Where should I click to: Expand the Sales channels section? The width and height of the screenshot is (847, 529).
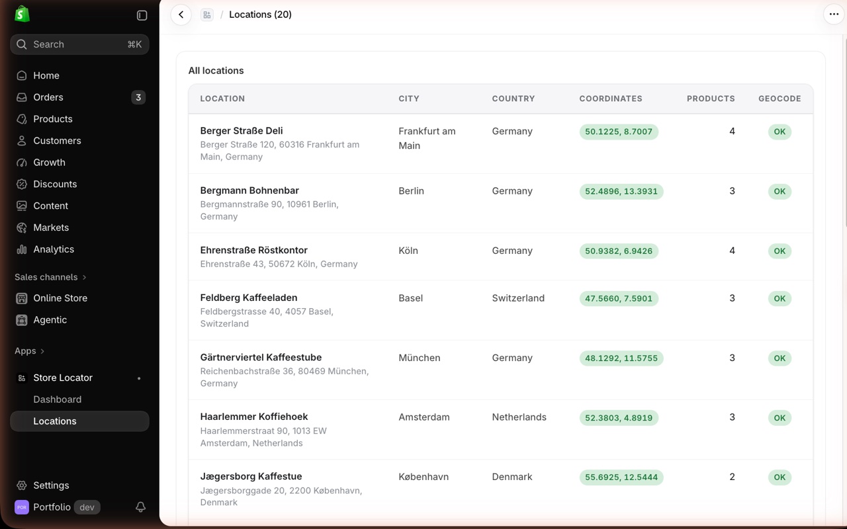point(50,277)
